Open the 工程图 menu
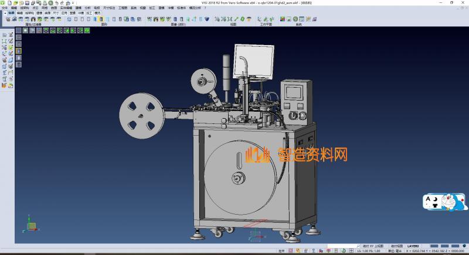This screenshot has height=255, width=469. click(123, 8)
